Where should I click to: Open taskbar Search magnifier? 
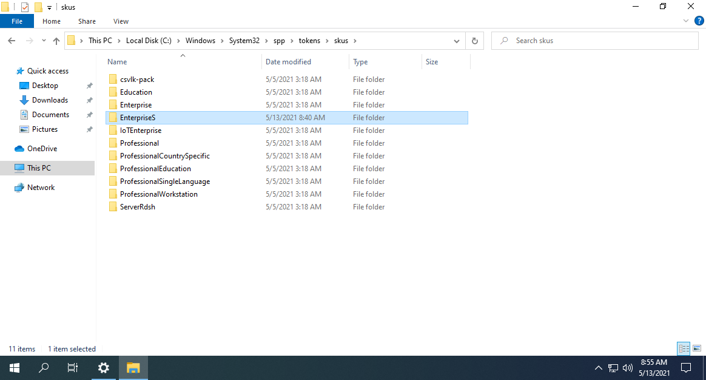coord(44,368)
